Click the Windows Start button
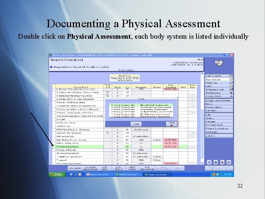The height and width of the screenshot is (199, 265). [57, 174]
